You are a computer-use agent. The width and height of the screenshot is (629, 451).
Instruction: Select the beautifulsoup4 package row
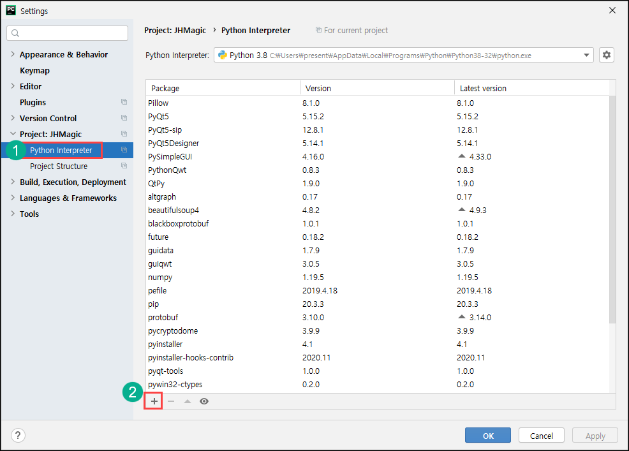[x=377, y=211]
